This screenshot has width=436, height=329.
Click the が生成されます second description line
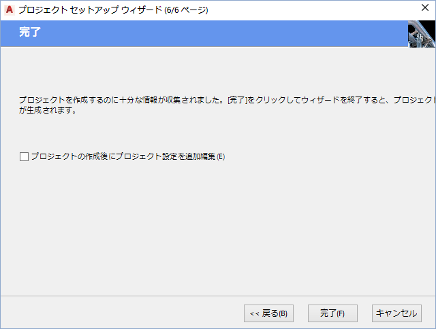click(47, 110)
